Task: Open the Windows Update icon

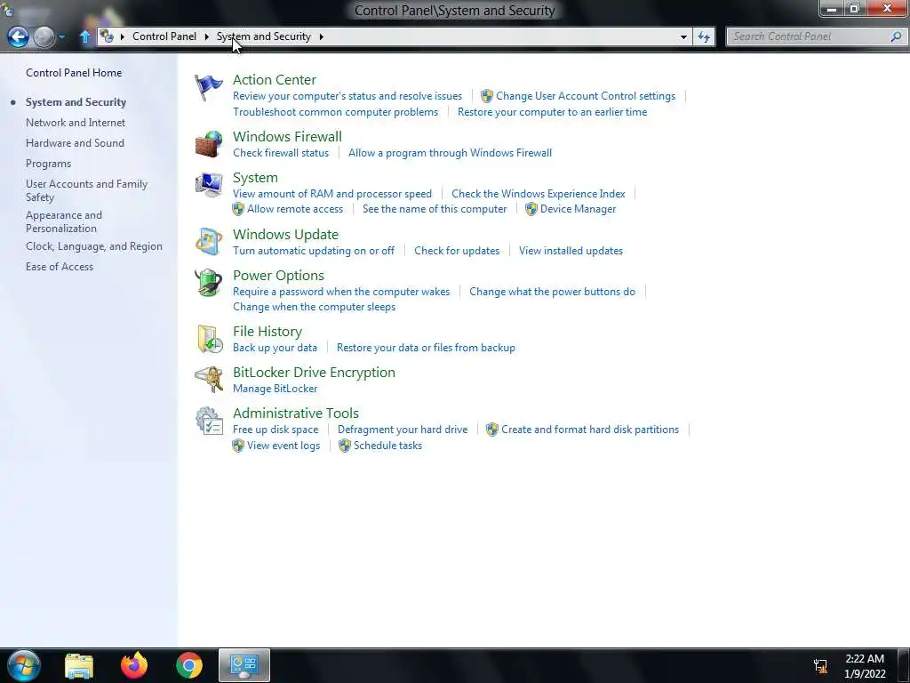Action: pos(208,242)
